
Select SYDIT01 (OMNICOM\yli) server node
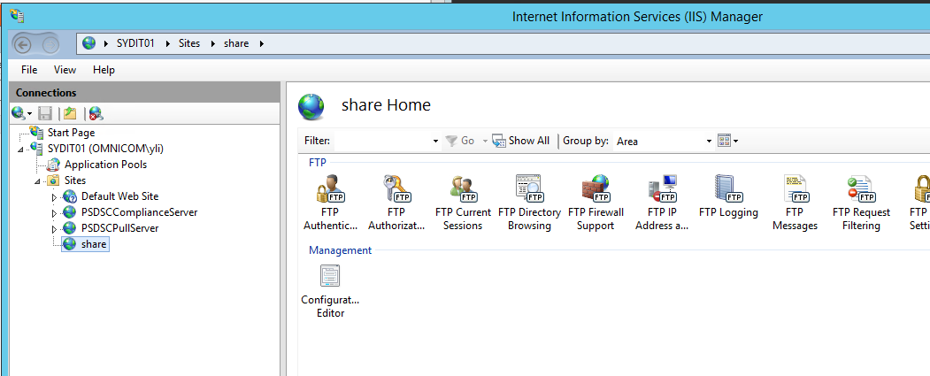click(105, 149)
